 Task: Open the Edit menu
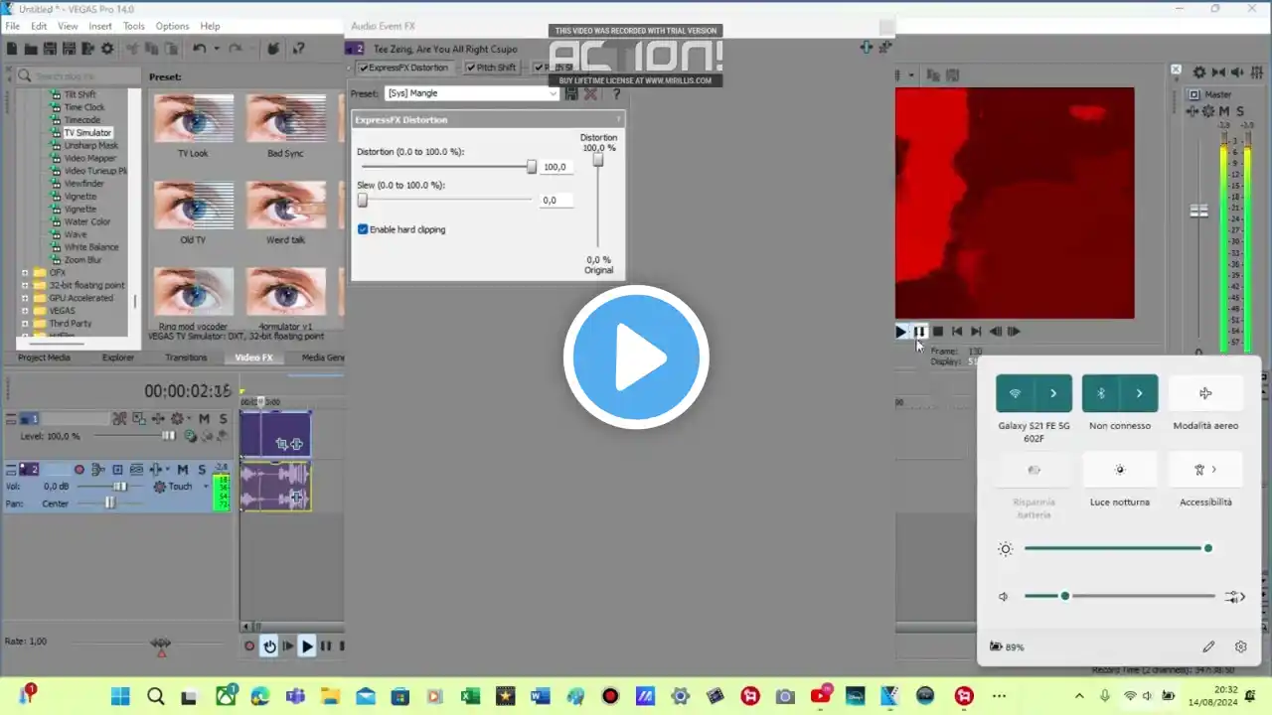click(x=39, y=26)
